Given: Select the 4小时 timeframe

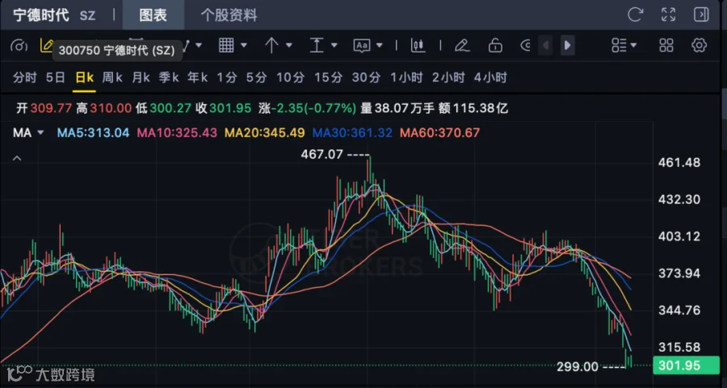Looking at the screenshot, I should point(490,77).
